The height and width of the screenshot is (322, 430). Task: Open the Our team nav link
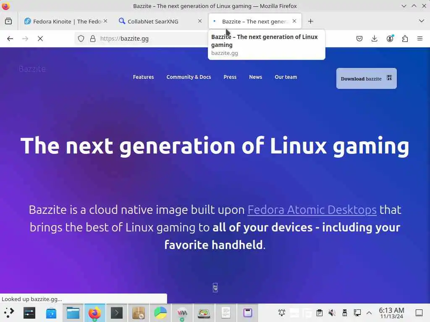(x=286, y=77)
